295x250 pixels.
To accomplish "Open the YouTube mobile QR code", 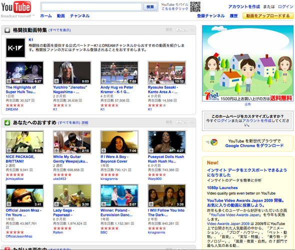I will point(195,7).
